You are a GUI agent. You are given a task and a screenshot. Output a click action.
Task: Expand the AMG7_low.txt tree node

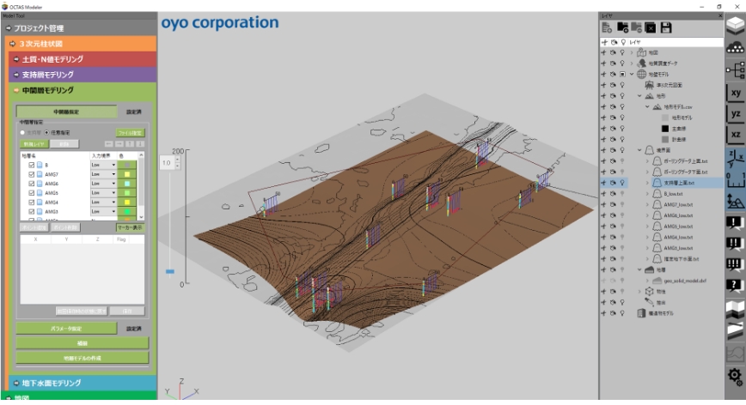[x=647, y=205]
